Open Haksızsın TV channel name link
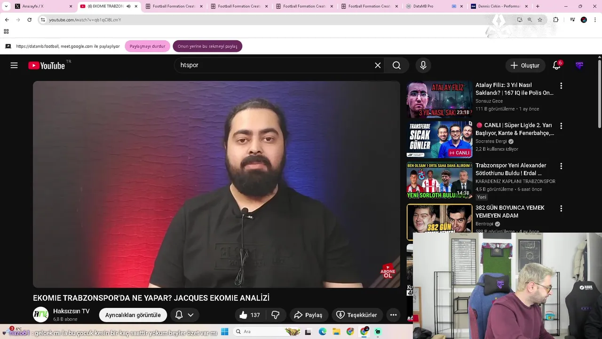This screenshot has width=602, height=339. click(x=71, y=311)
